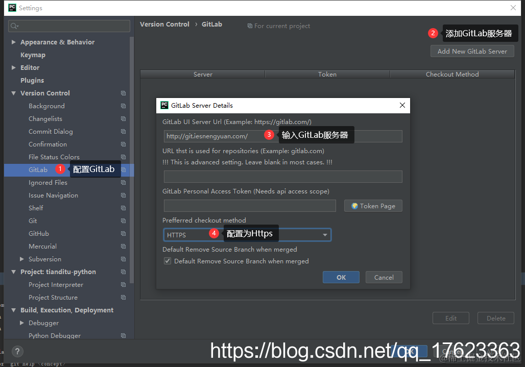Click the settings search field
The height and width of the screenshot is (367, 525).
pos(69,26)
